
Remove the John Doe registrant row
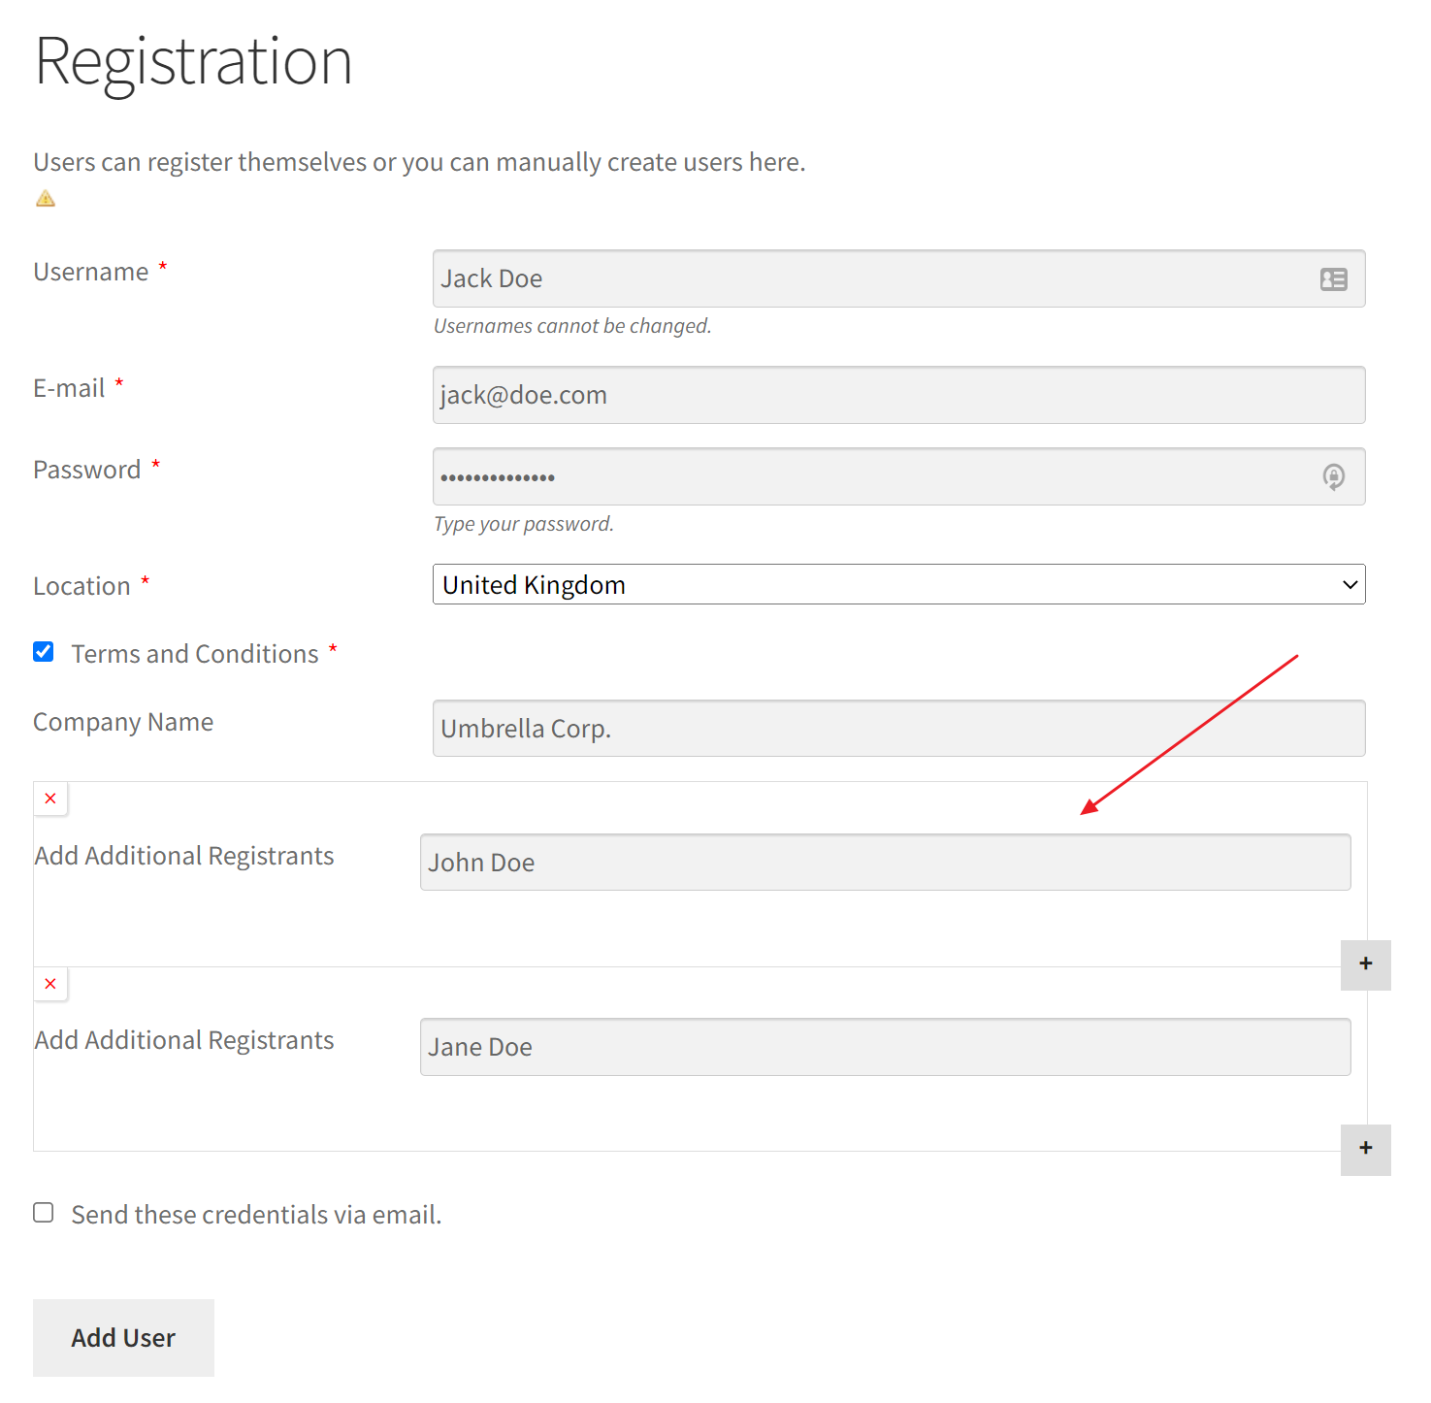pyautogui.click(x=50, y=799)
